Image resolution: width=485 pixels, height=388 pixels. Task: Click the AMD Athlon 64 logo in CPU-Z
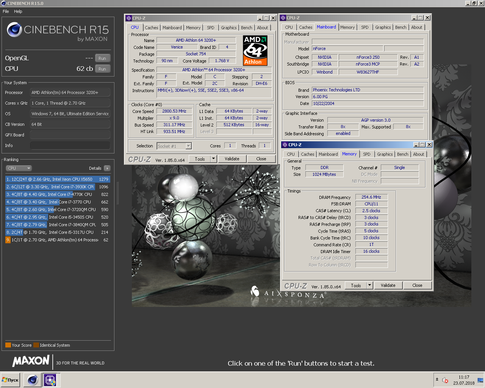(255, 50)
